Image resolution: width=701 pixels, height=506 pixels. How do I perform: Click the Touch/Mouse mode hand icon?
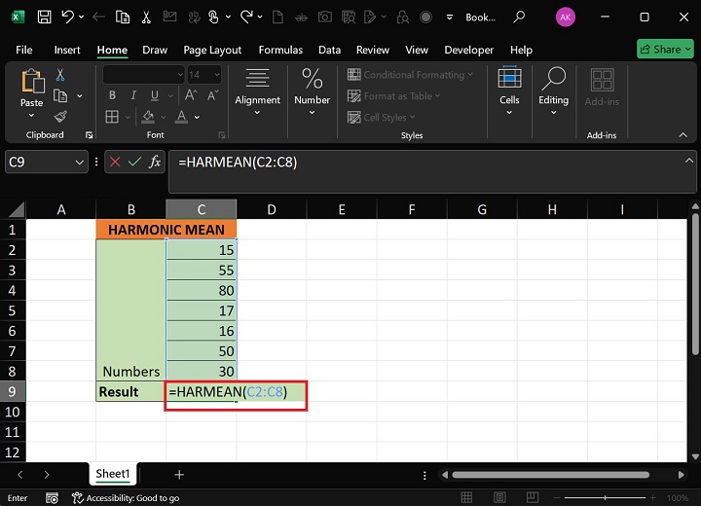(213, 17)
